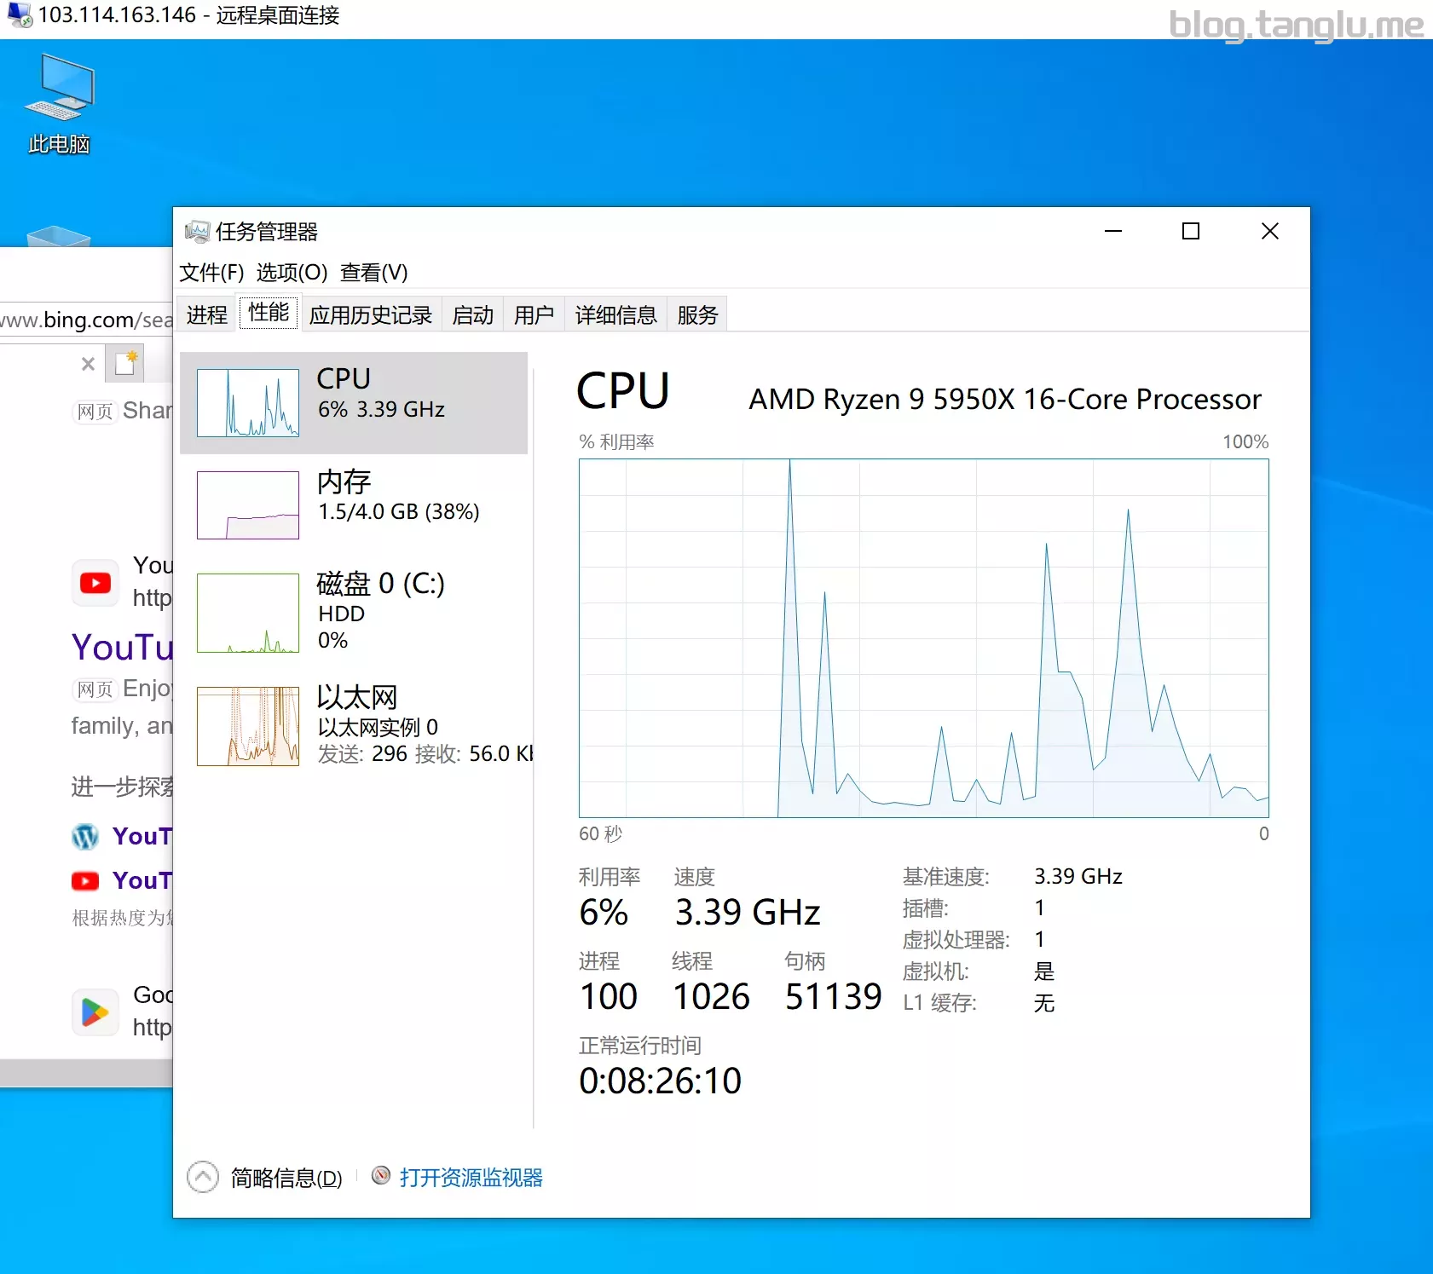Click the 虚拟机 是 value
Viewport: 1433px width, 1274px height.
(1044, 971)
